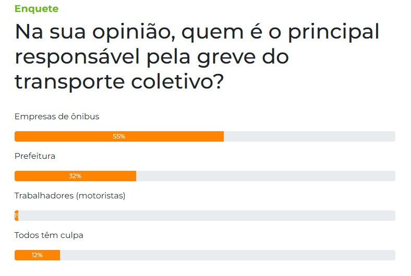The width and height of the screenshot is (411, 276).
Task: Pick the "Todos têm culpa" option label
Action: pyautogui.click(x=49, y=235)
